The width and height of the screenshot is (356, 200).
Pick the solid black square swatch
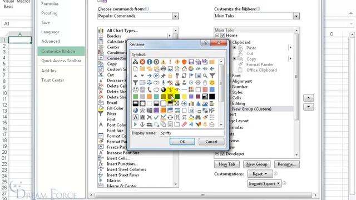(212, 96)
